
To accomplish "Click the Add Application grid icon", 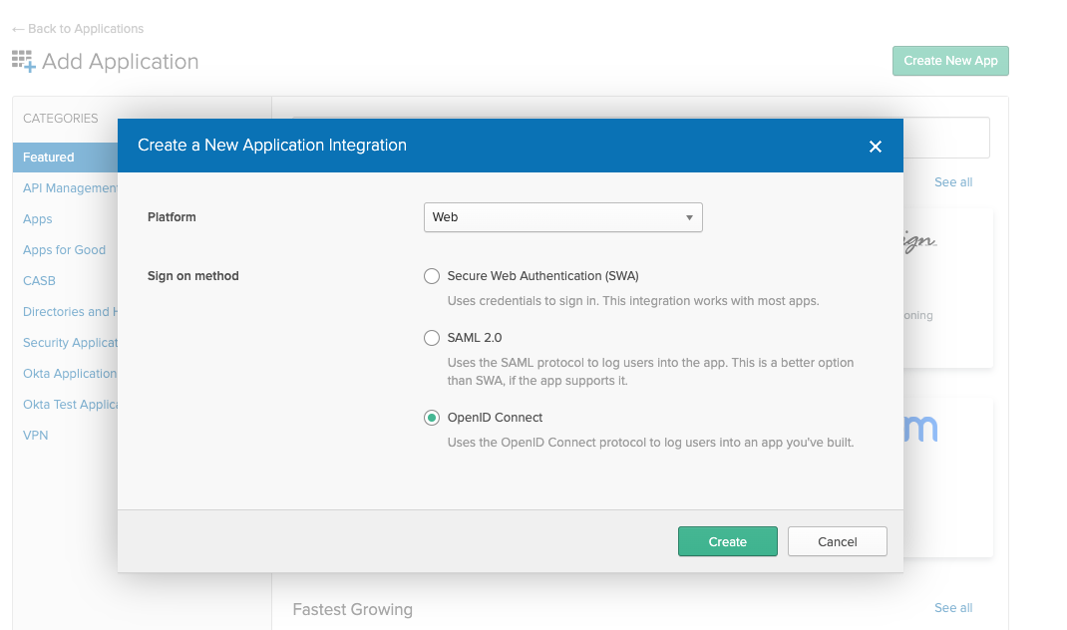I will (21, 61).
